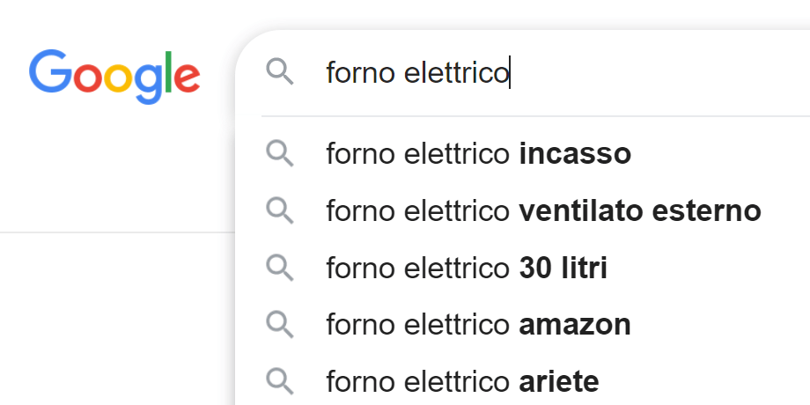810x405 pixels.
Task: Click the bold word 'incasso'
Action: [x=575, y=154]
